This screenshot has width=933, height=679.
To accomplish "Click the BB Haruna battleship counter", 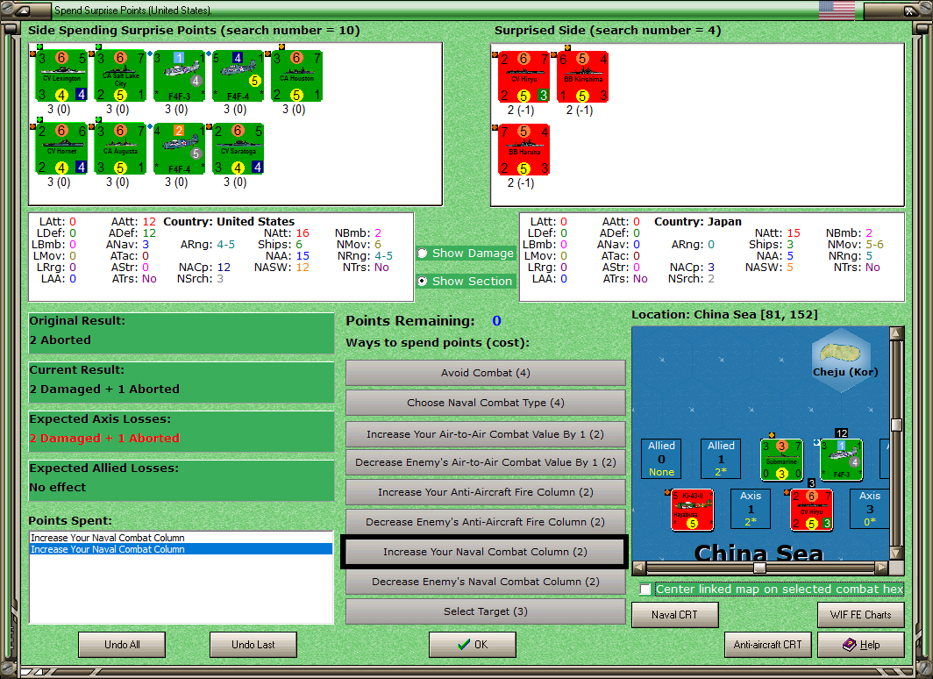I will (524, 150).
